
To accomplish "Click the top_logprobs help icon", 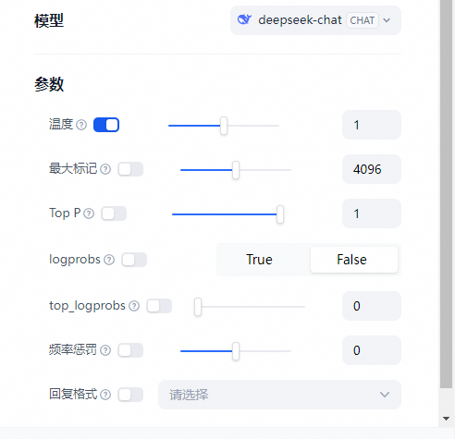I will [x=134, y=306].
